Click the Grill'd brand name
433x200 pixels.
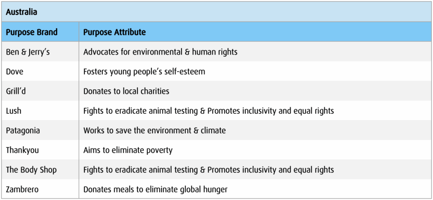17,91
